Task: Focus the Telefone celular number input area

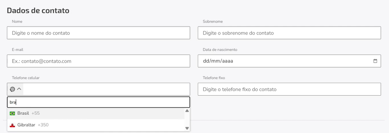Action: (x=106, y=89)
